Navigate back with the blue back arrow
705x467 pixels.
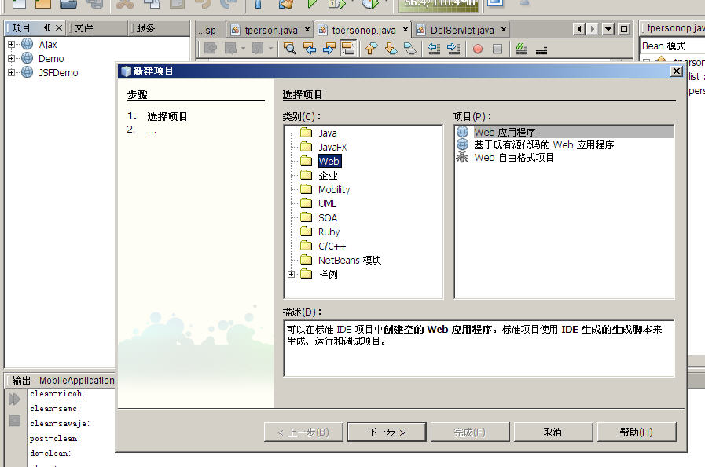click(310, 49)
